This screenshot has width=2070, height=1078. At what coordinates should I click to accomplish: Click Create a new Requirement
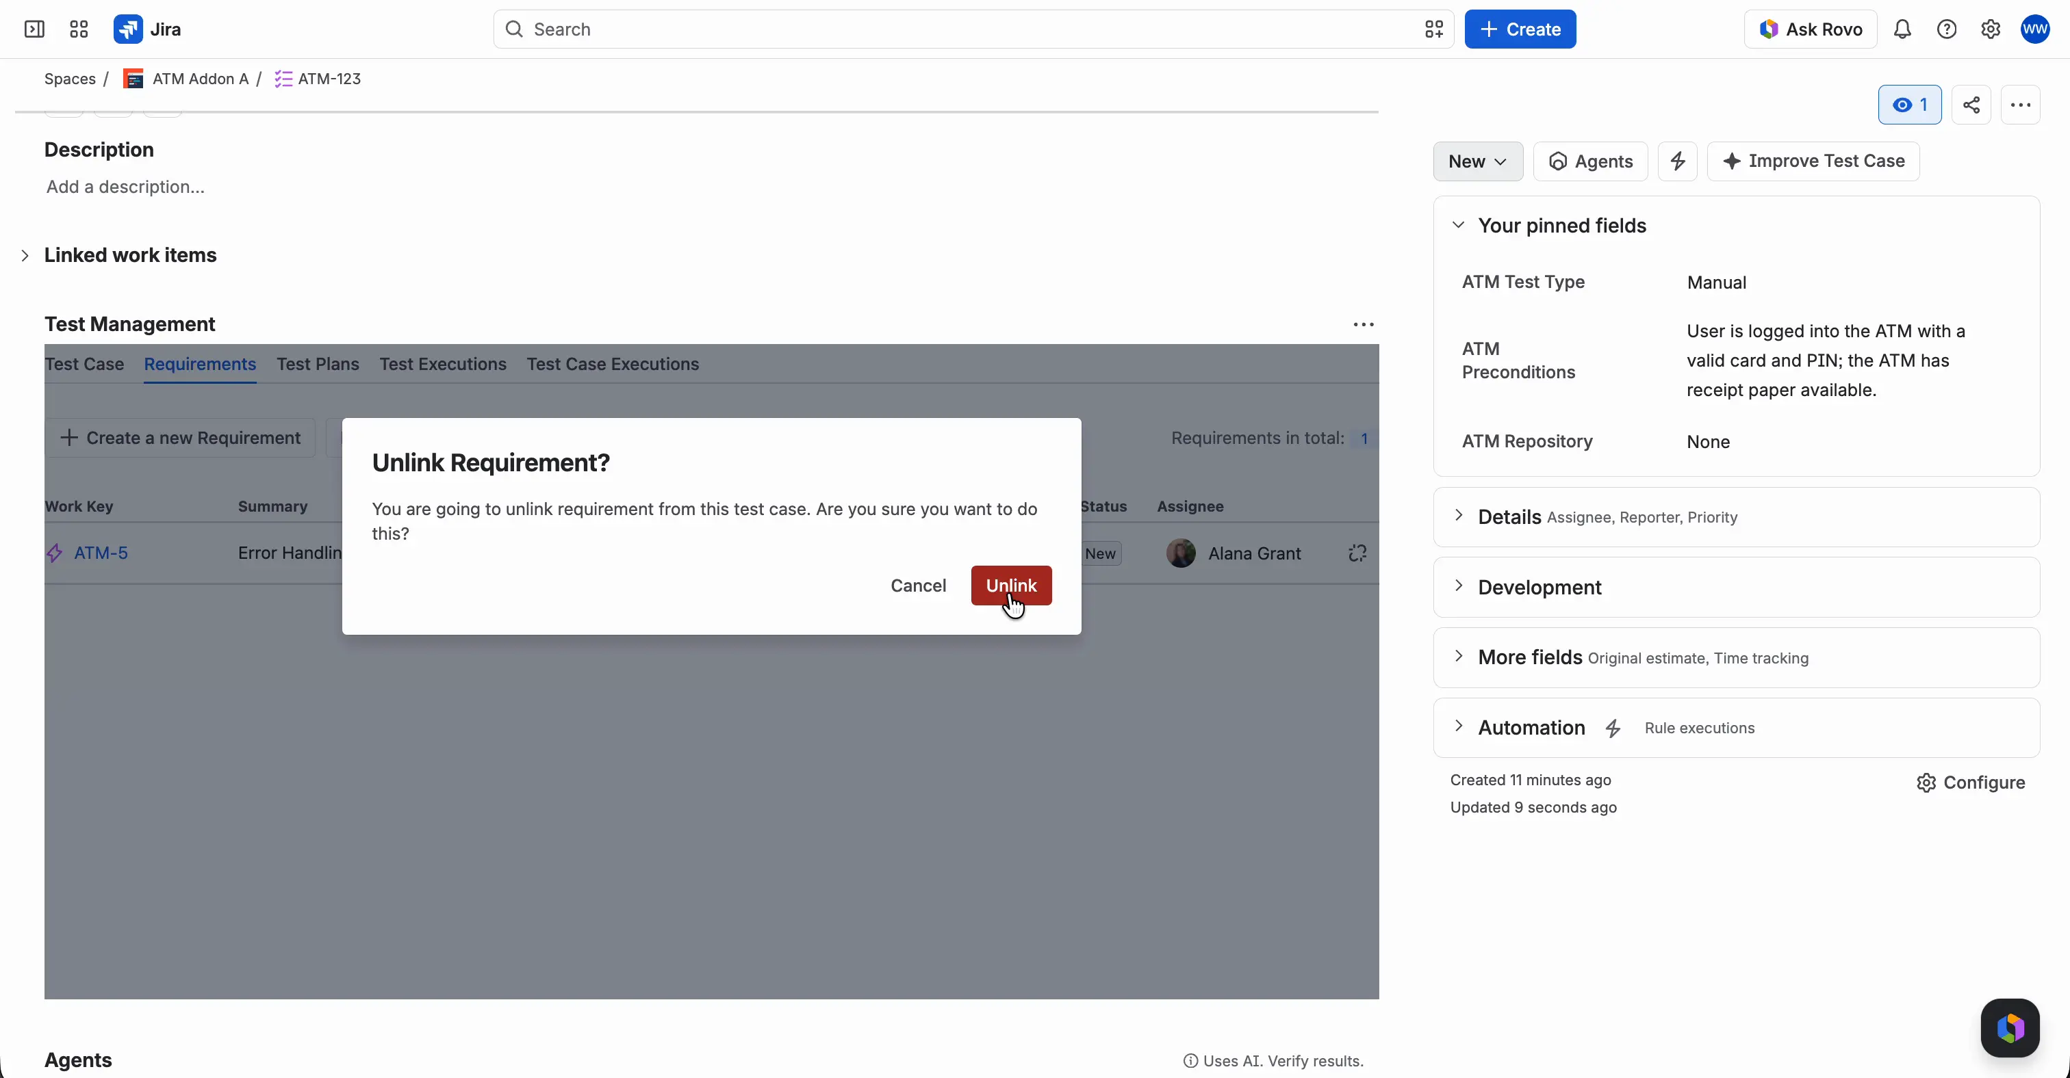point(180,438)
